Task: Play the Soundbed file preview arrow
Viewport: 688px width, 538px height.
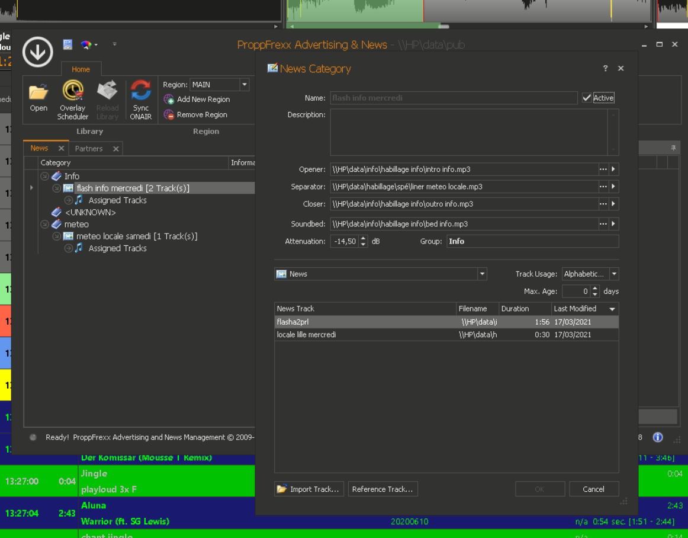Action: [x=613, y=224]
